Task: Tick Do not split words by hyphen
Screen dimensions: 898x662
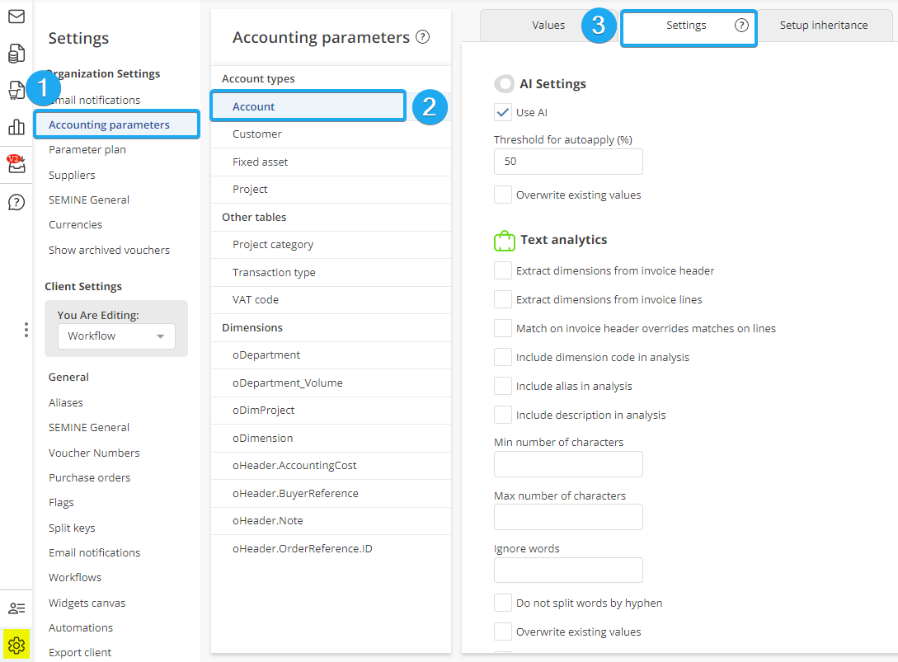Action: (x=503, y=603)
